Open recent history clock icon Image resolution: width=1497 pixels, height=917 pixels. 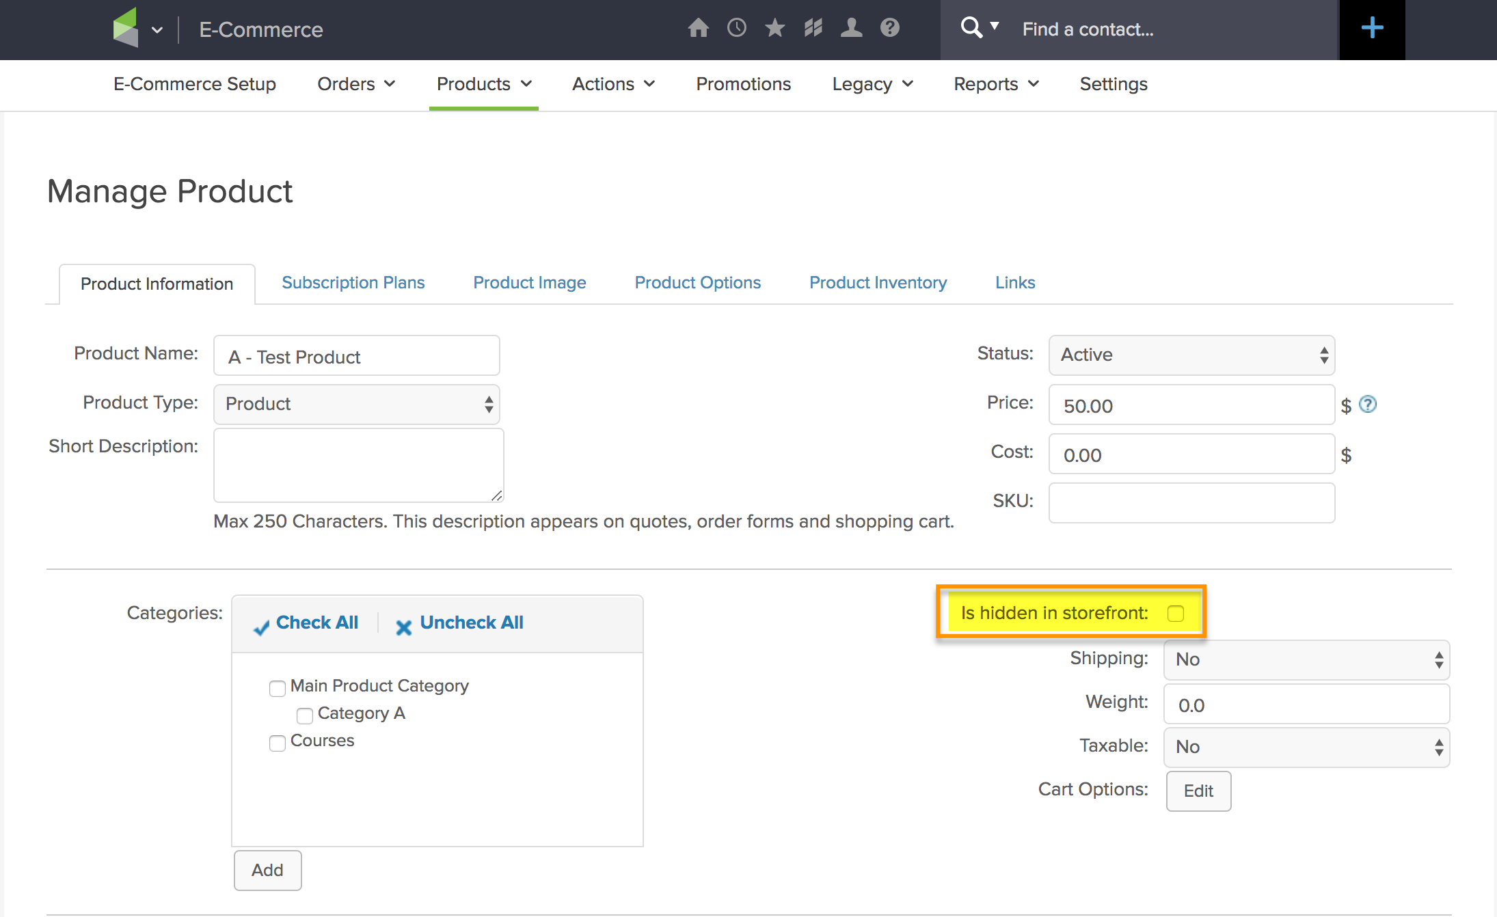coord(736,28)
